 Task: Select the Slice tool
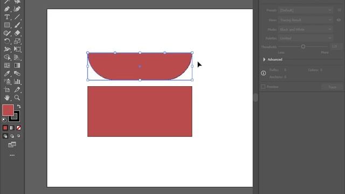pos(17,89)
